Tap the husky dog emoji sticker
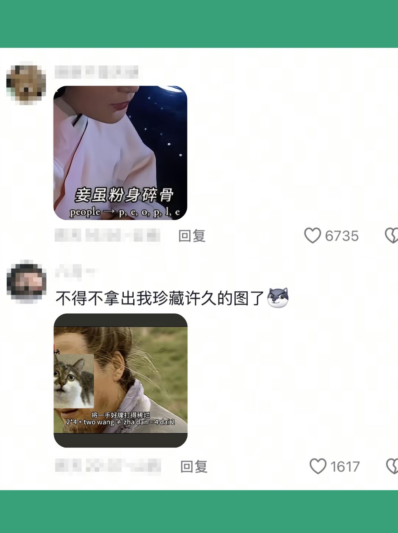The height and width of the screenshot is (533, 398). (278, 298)
